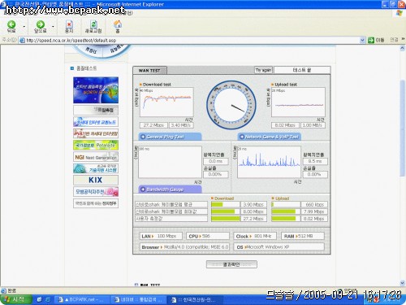The width and height of the screenshot is (406, 305).
Task: Click the Browser Mozilla/4.0 info field
Action: click(x=184, y=247)
